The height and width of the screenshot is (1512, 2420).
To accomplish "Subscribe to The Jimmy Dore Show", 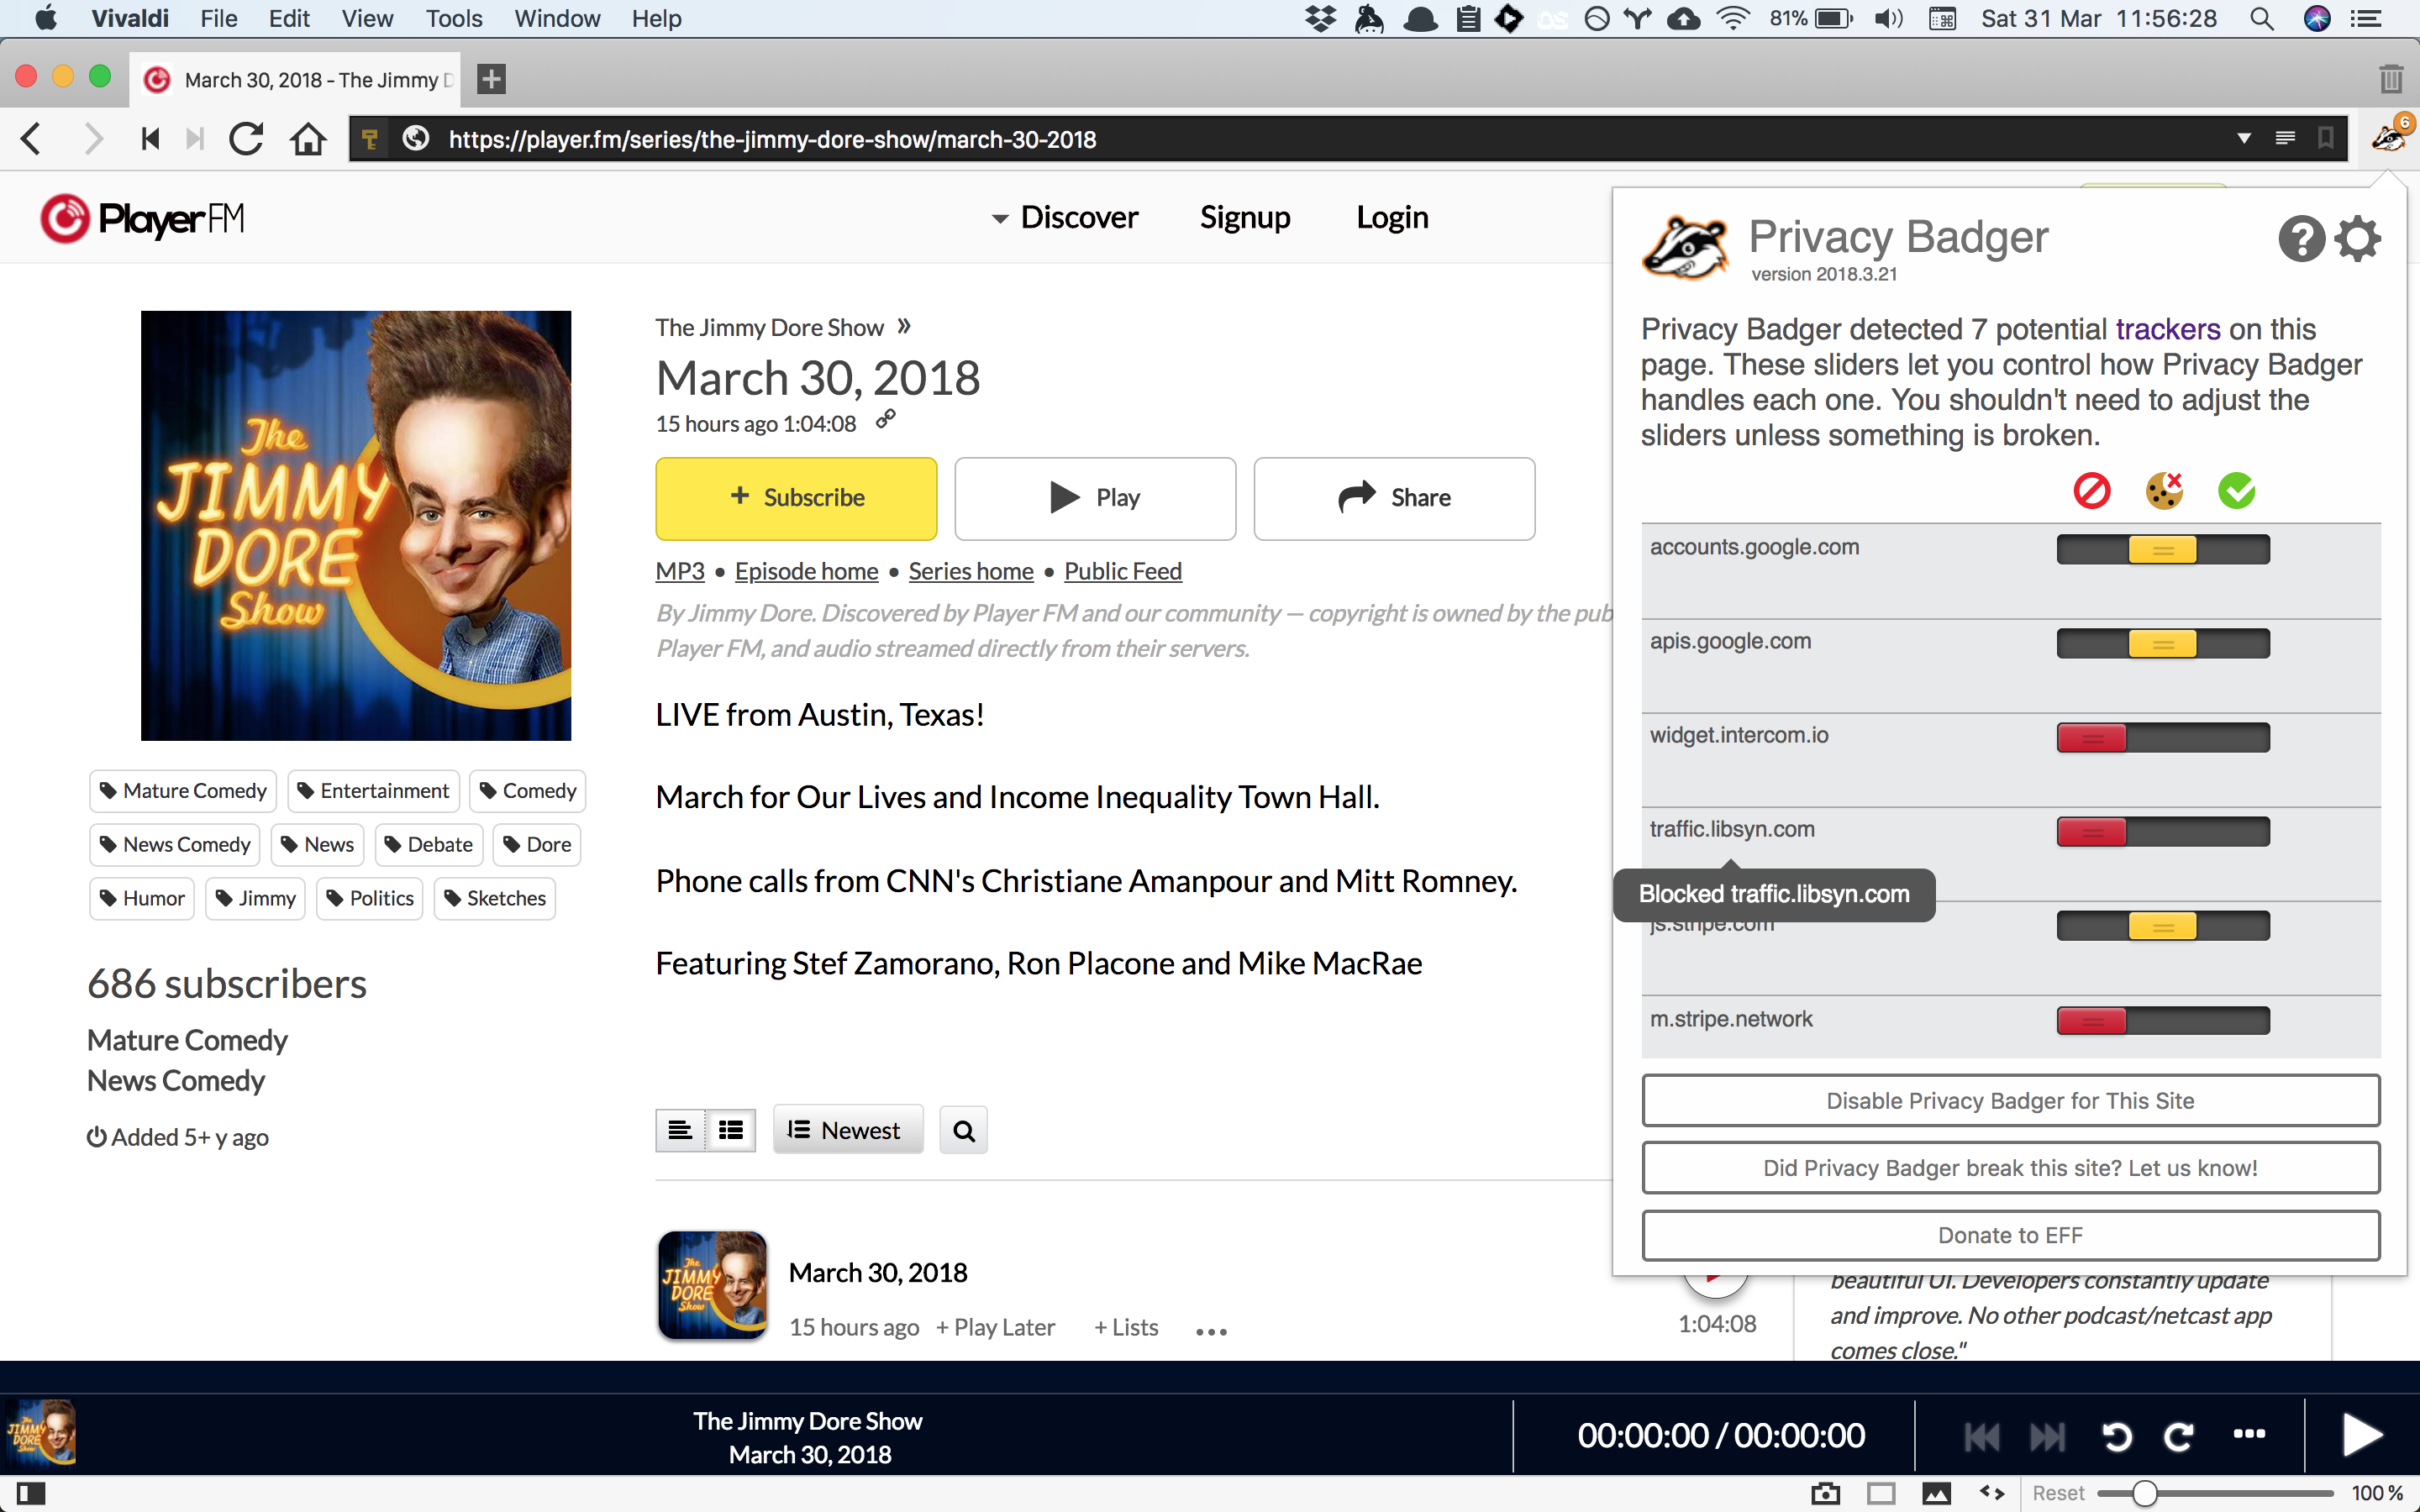I will (796, 498).
